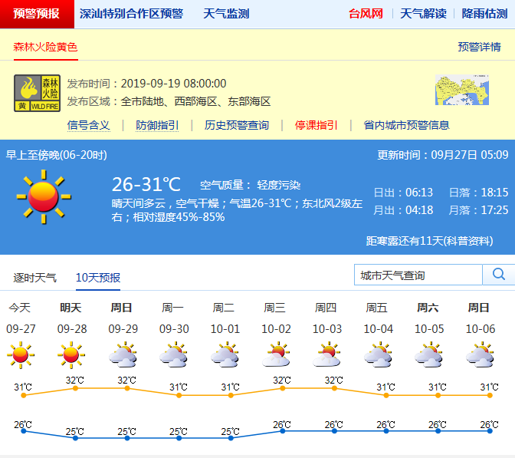This screenshot has width=515, height=458.
Task: Click the 停课指引 link
Action: pos(317,125)
